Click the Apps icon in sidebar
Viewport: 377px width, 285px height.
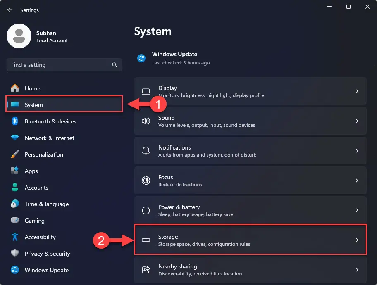coord(15,171)
